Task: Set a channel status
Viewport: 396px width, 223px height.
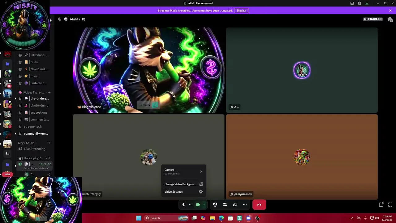Action: coord(36,168)
